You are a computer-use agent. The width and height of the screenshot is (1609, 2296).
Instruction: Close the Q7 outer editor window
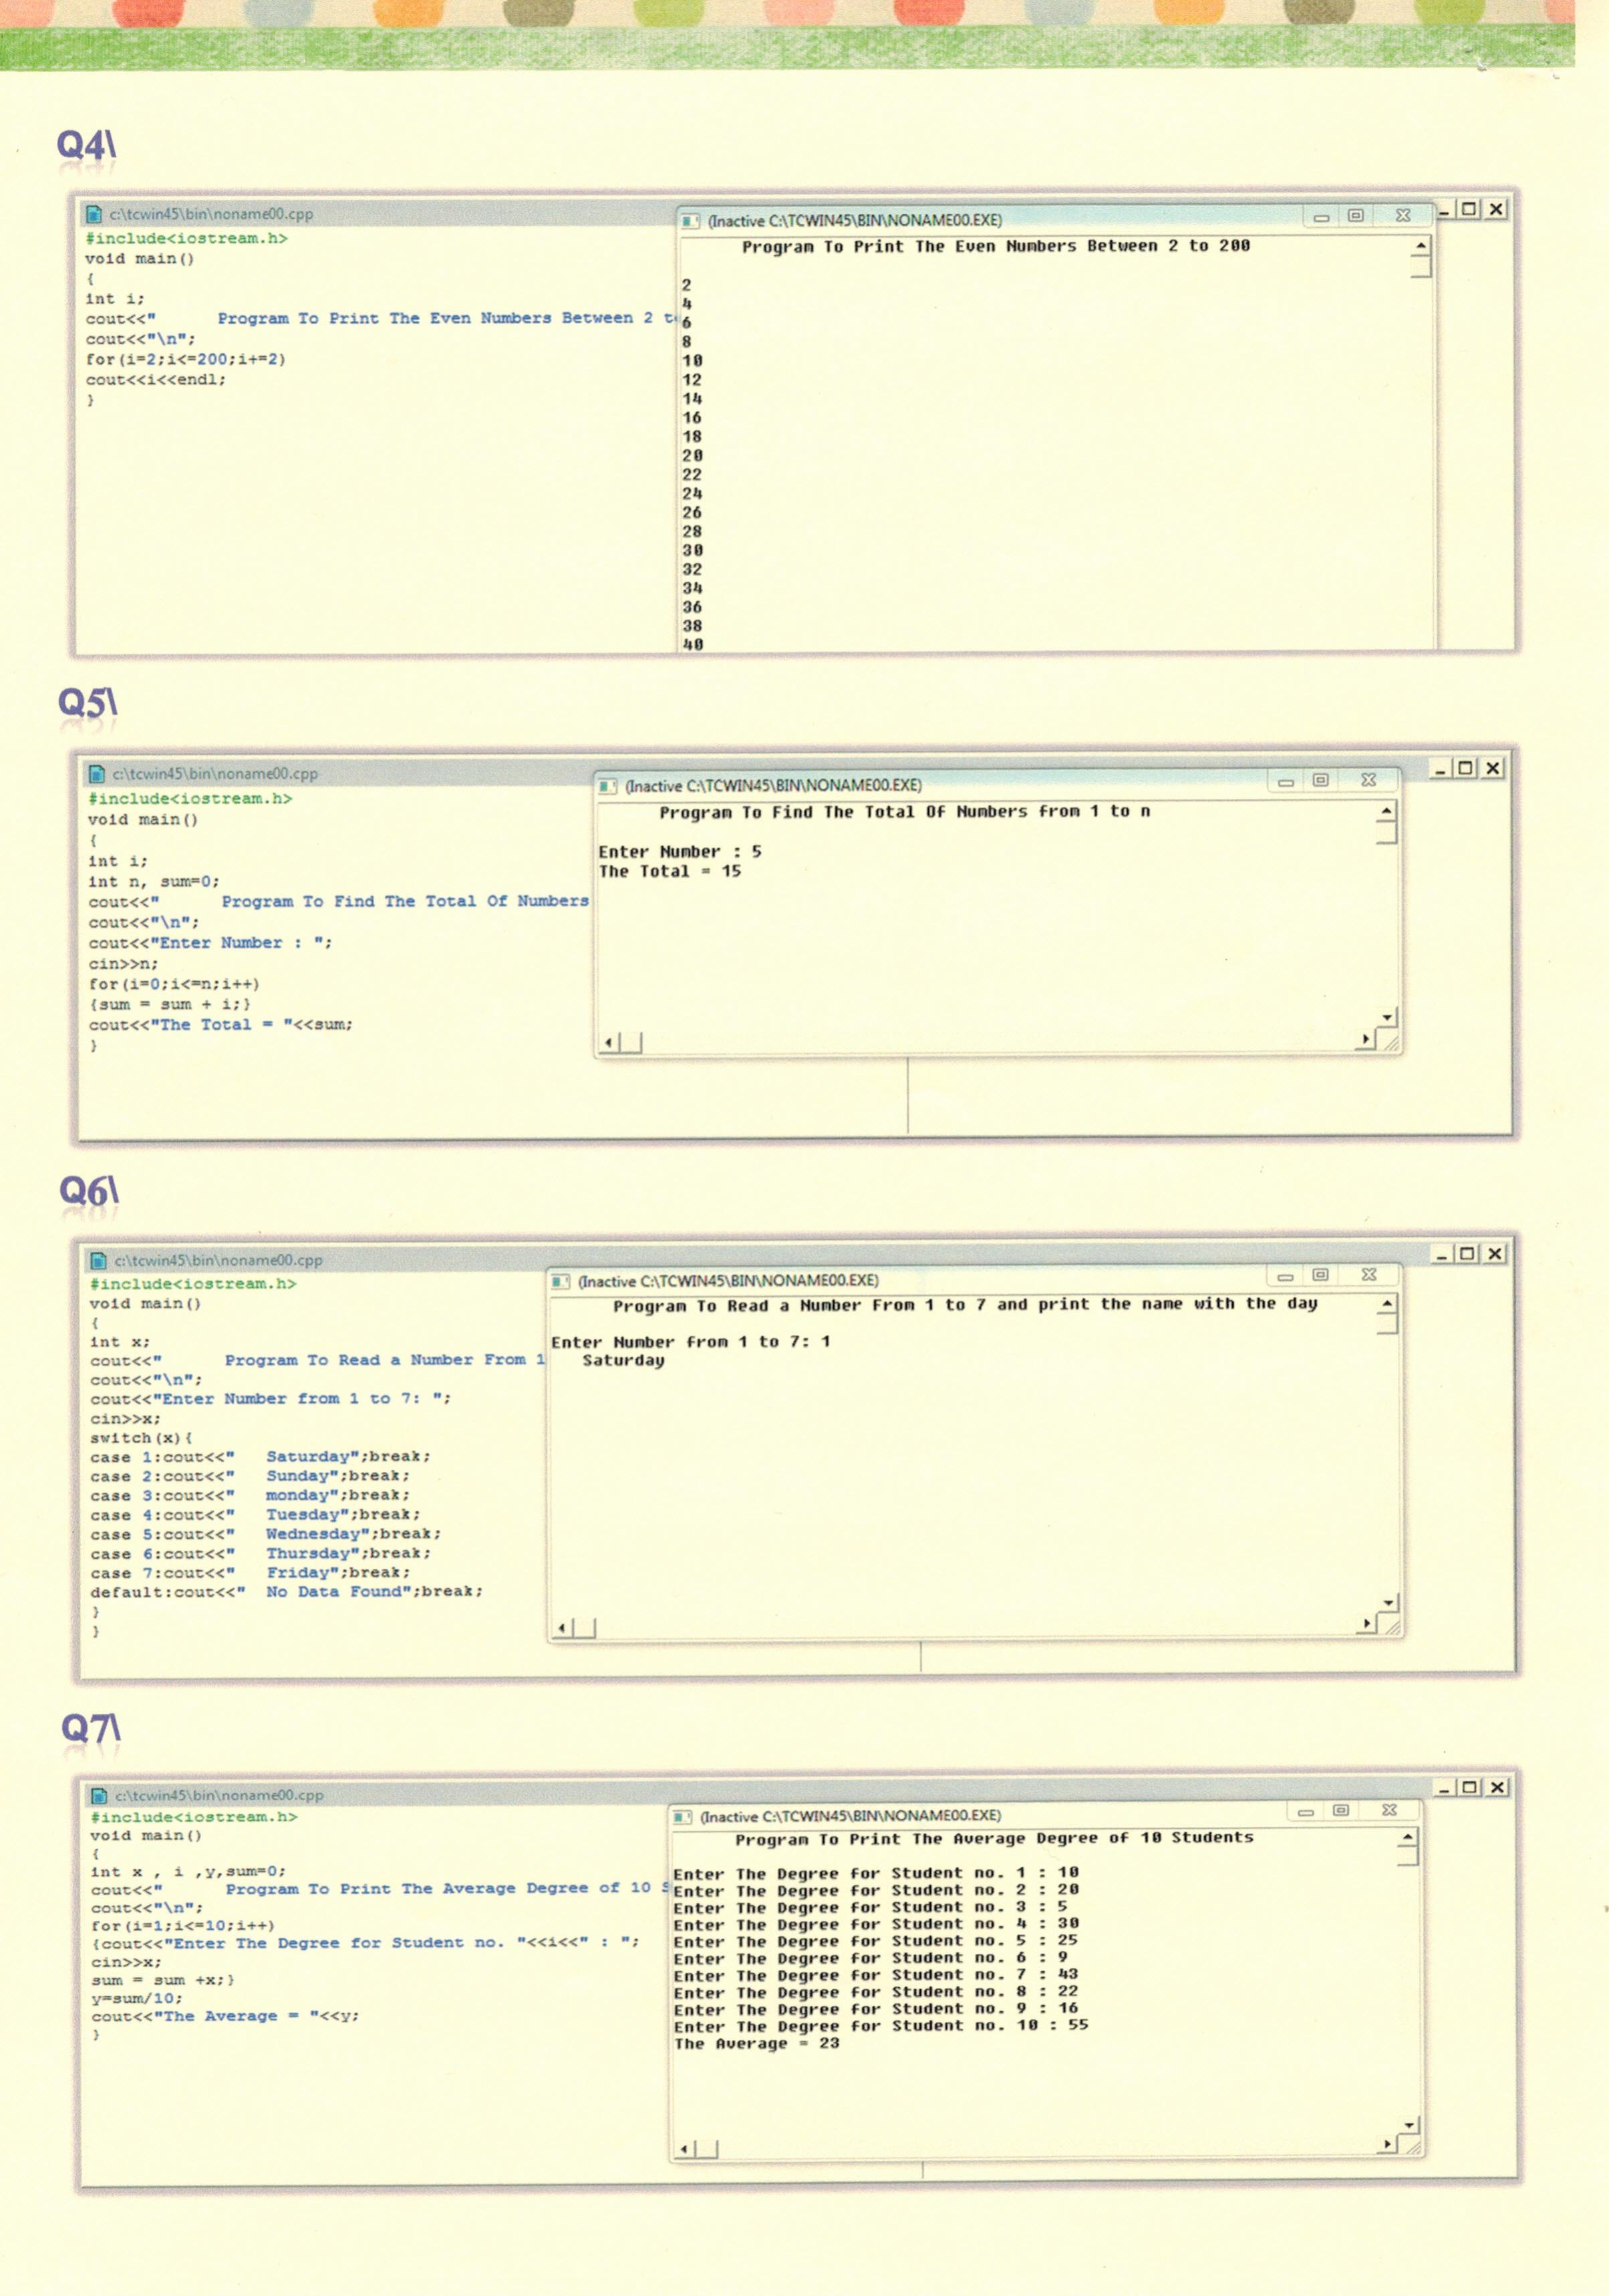(1496, 1787)
